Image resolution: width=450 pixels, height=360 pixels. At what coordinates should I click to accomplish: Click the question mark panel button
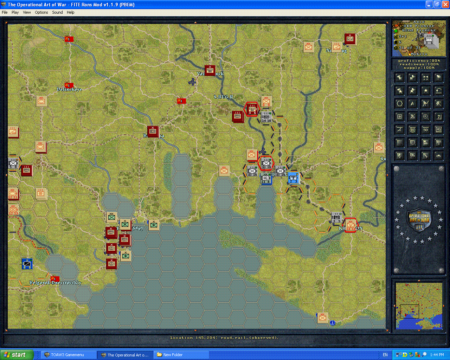click(438, 117)
